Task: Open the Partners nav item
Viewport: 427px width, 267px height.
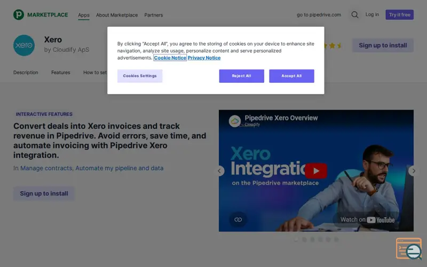Action: pos(154,15)
